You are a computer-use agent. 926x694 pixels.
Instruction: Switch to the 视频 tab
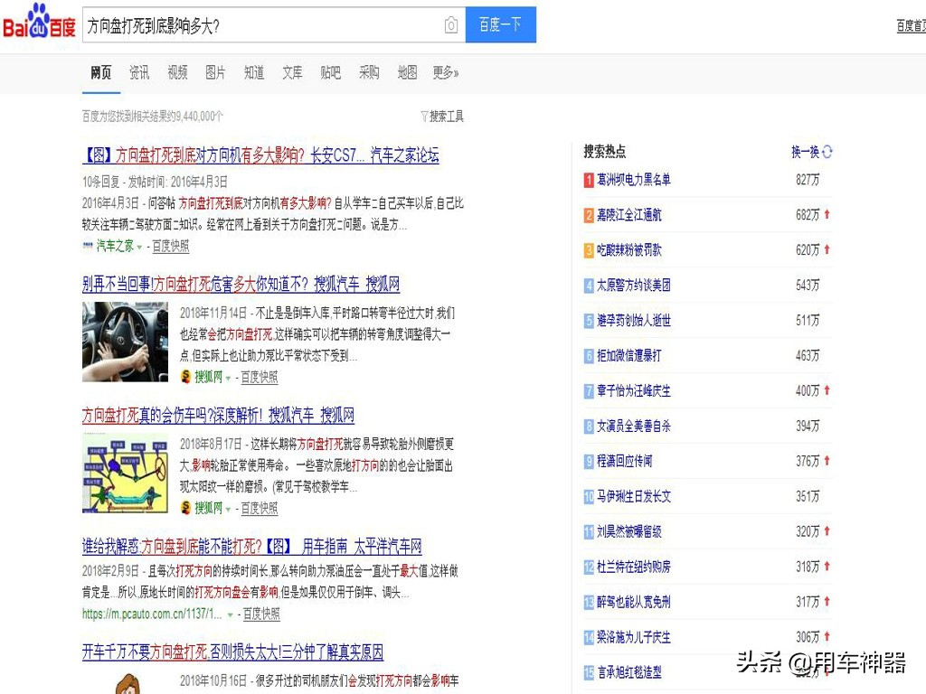tap(177, 72)
